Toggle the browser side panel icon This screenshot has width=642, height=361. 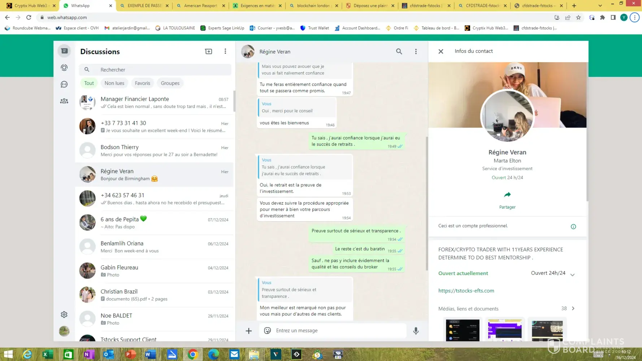(x=613, y=17)
